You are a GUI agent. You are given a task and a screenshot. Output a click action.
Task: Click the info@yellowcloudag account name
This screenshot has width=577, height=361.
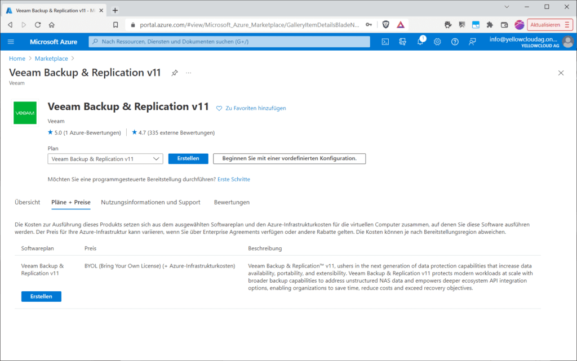click(524, 39)
